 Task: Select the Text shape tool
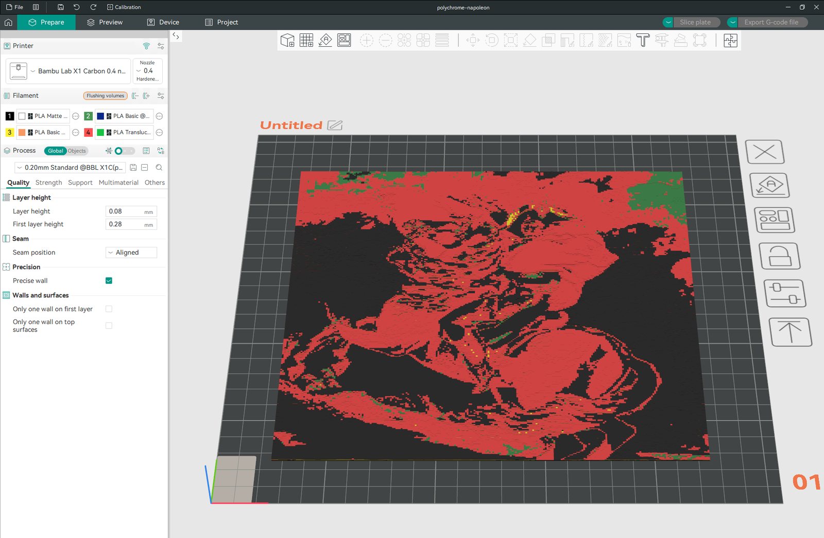[x=643, y=40]
